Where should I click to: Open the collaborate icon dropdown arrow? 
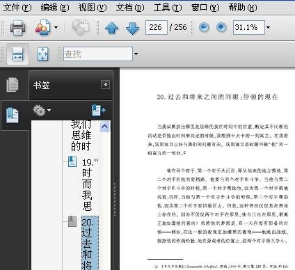click(x=56, y=27)
